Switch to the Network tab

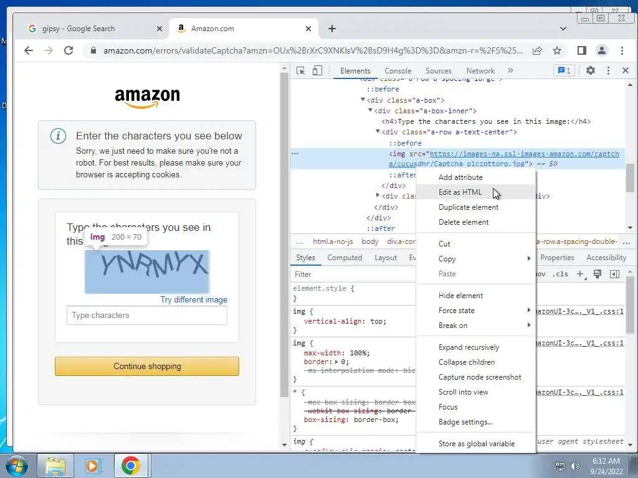[480, 71]
